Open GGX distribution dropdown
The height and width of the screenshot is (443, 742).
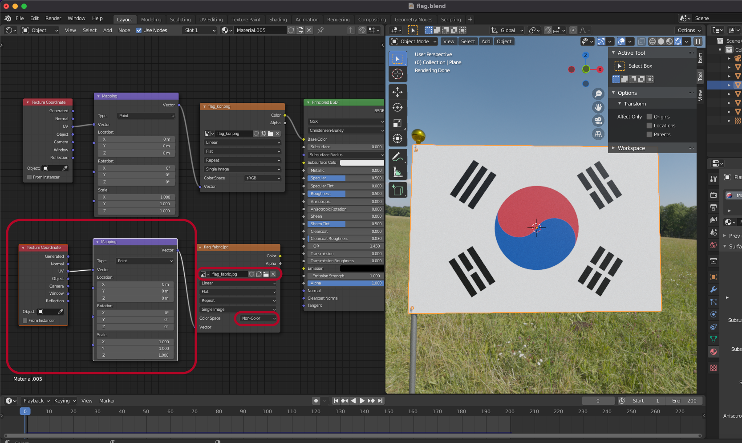coord(345,122)
